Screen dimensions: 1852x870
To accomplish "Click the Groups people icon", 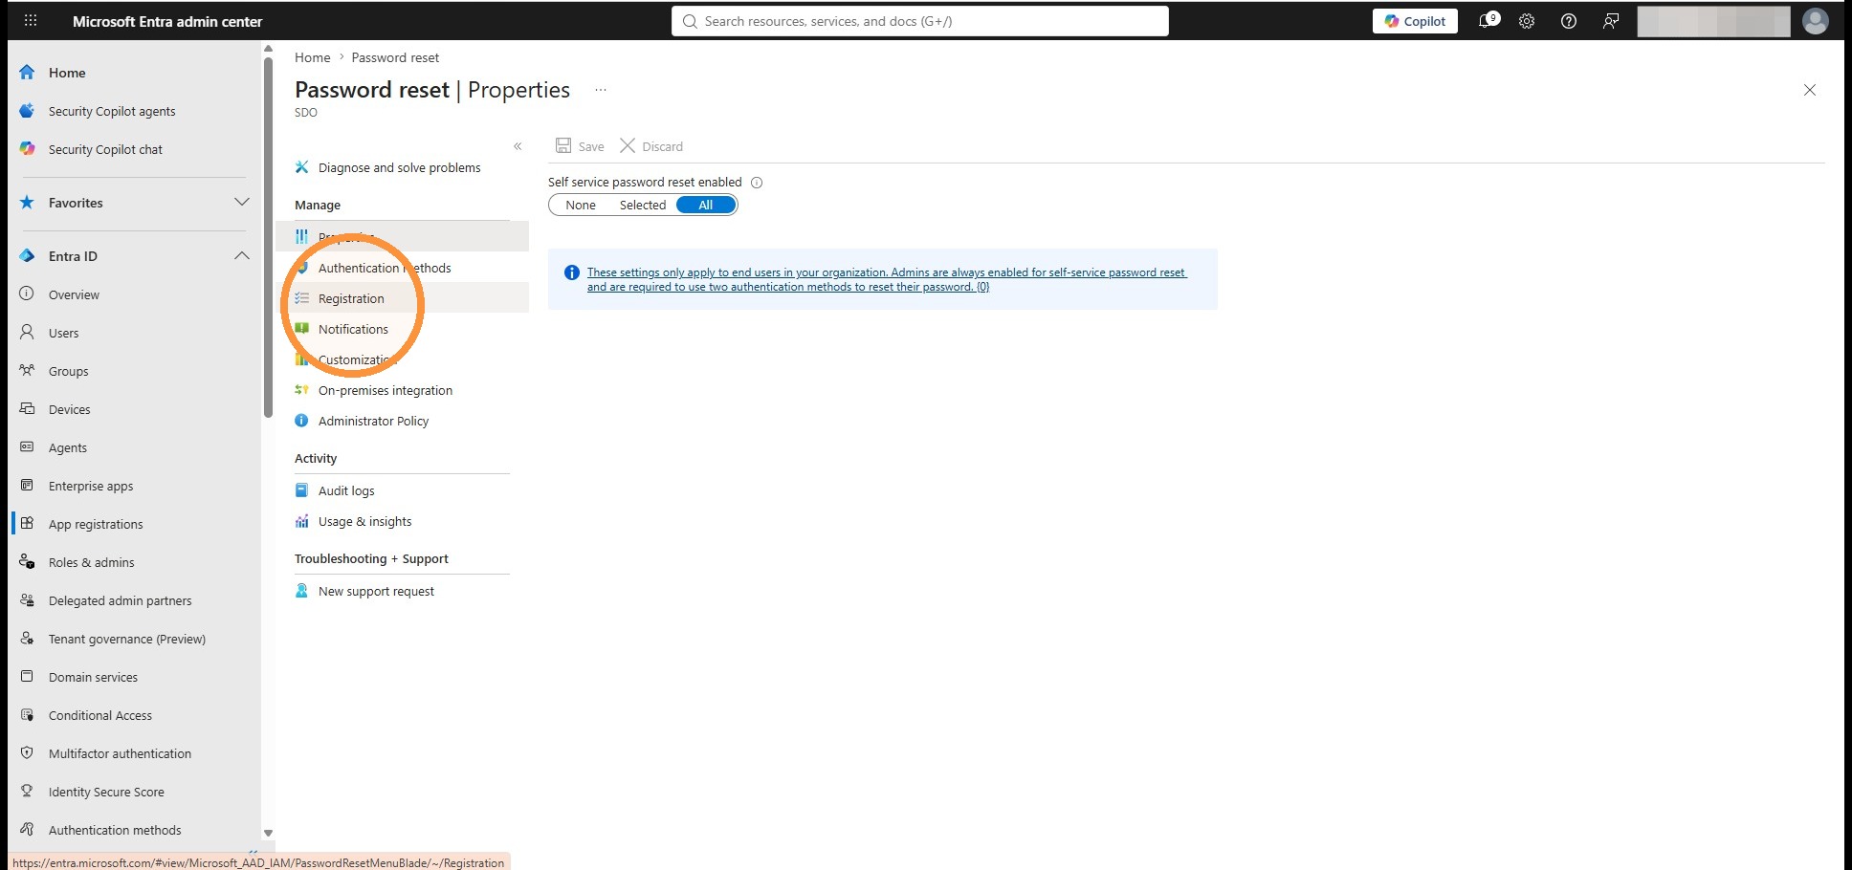I will click(27, 371).
